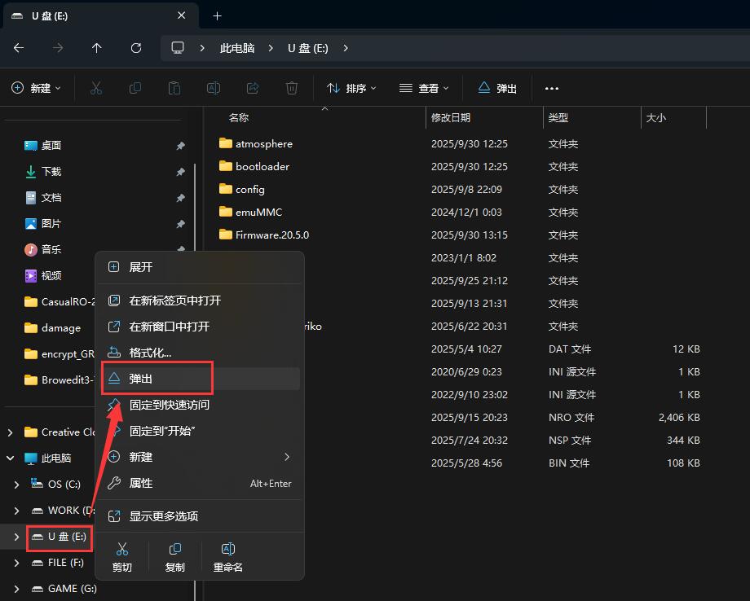Select 弹出 in the context menu
The width and height of the screenshot is (750, 601).
coord(141,379)
